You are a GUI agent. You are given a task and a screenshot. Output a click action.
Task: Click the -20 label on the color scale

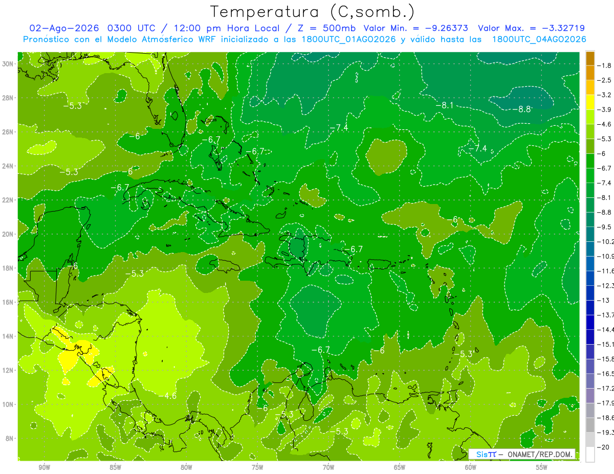tap(604, 447)
